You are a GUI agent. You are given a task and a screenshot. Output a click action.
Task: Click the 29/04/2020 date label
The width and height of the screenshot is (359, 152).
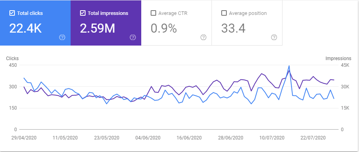[24, 138]
